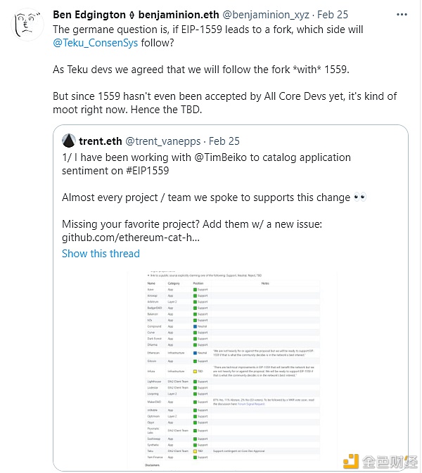Viewport: 422px width, 473px height.
Task: Open the @trent_vanepps handle
Action: click(162, 141)
